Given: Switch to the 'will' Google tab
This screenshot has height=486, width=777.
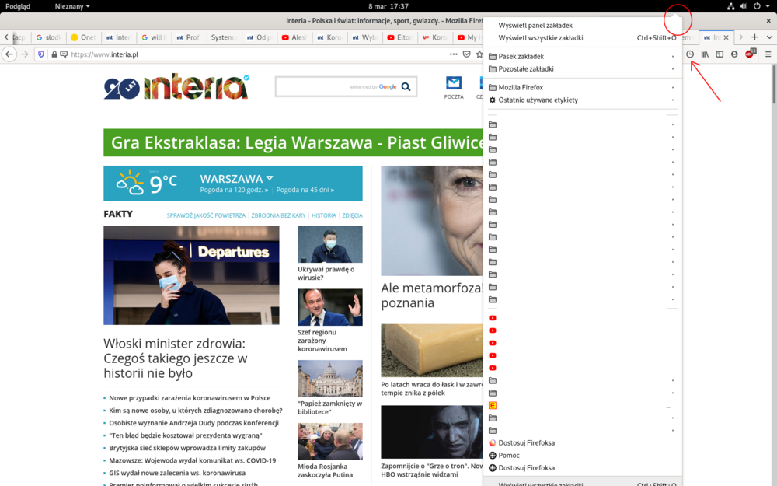Looking at the screenshot, I should point(154,37).
